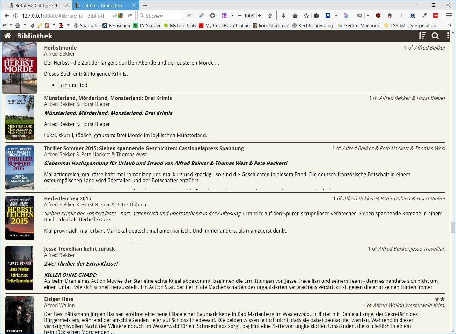456x334 pixels.
Task: Click the Bibliothek heading
Action: [x=35, y=36]
